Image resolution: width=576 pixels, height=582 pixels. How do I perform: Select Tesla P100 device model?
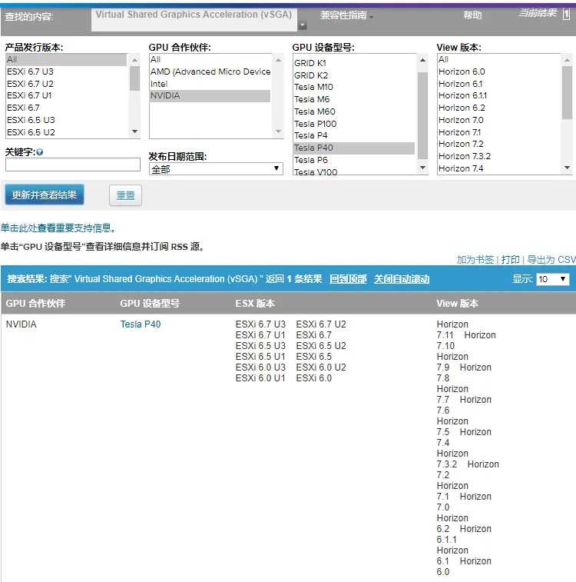354,124
